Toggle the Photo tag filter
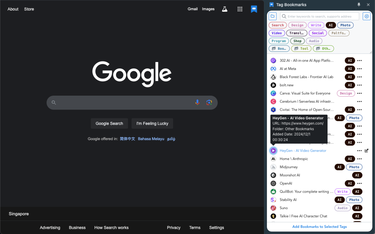The image size is (375, 234). click(x=345, y=25)
